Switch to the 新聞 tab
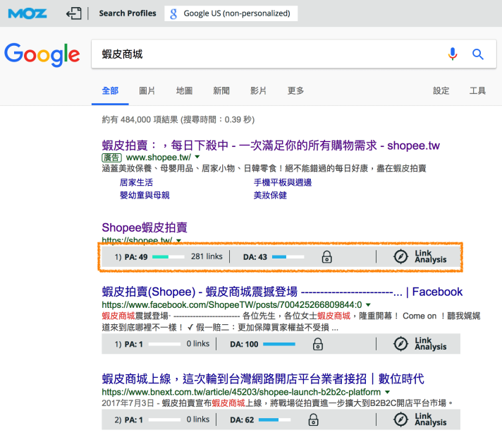 221,91
